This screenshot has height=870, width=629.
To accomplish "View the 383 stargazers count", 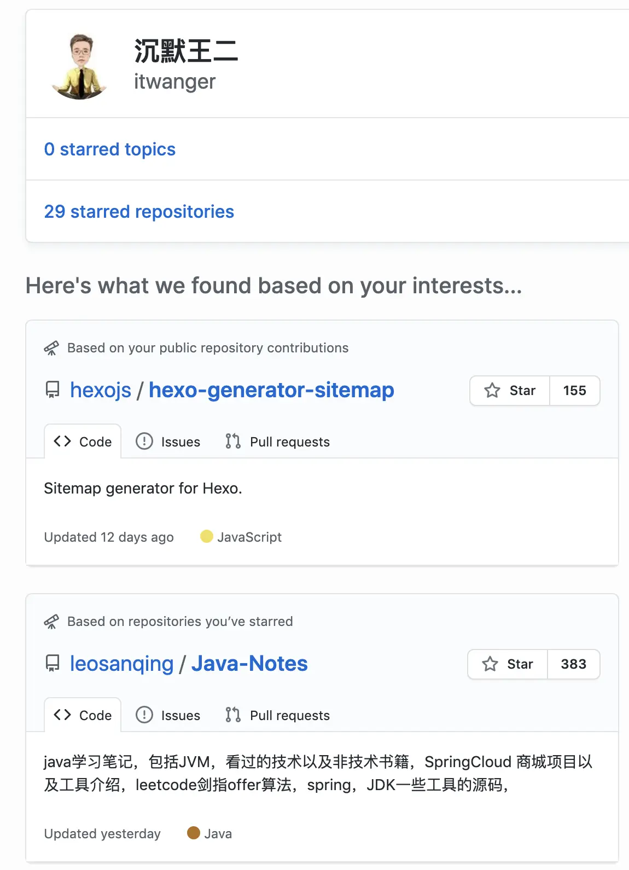I will 573,664.
